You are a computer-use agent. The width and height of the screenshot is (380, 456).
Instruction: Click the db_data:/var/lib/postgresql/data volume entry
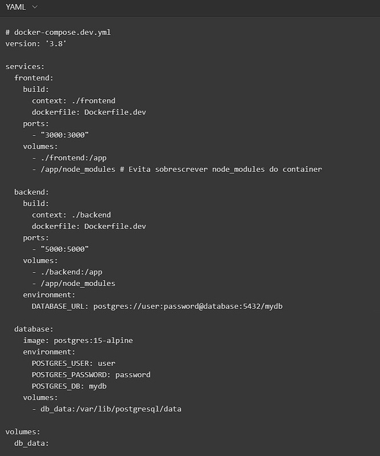111,409
